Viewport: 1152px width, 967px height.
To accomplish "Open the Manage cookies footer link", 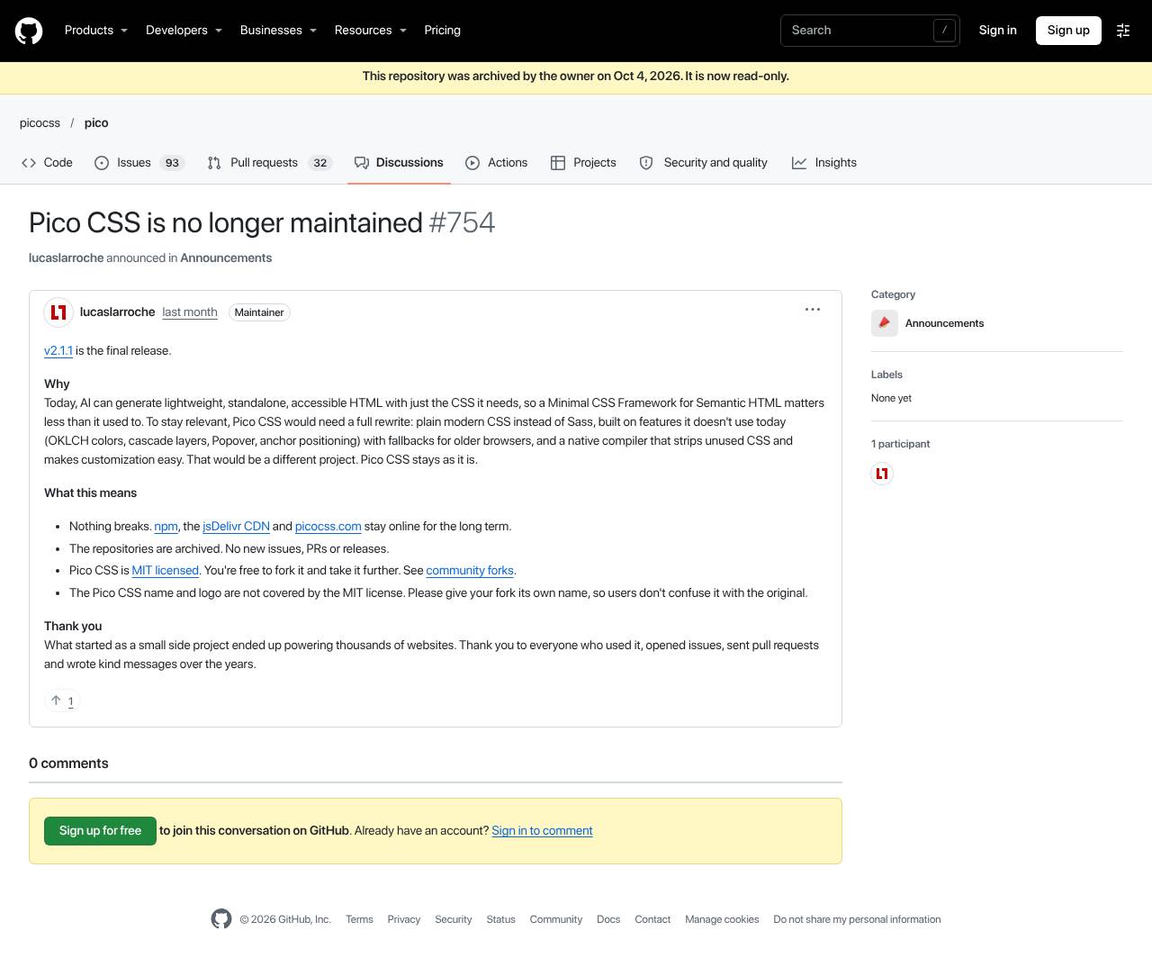I will pos(722,919).
